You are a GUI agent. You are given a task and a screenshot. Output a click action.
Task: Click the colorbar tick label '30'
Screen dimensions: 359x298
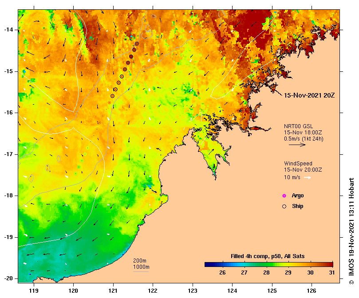(x=310, y=273)
